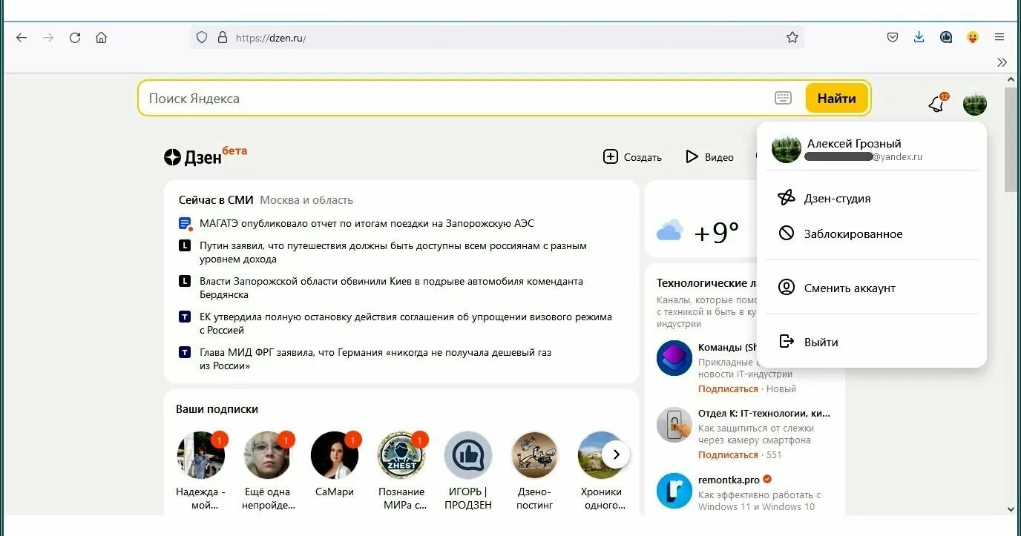
Task: Click the shield tracking protection icon
Action: (x=202, y=37)
